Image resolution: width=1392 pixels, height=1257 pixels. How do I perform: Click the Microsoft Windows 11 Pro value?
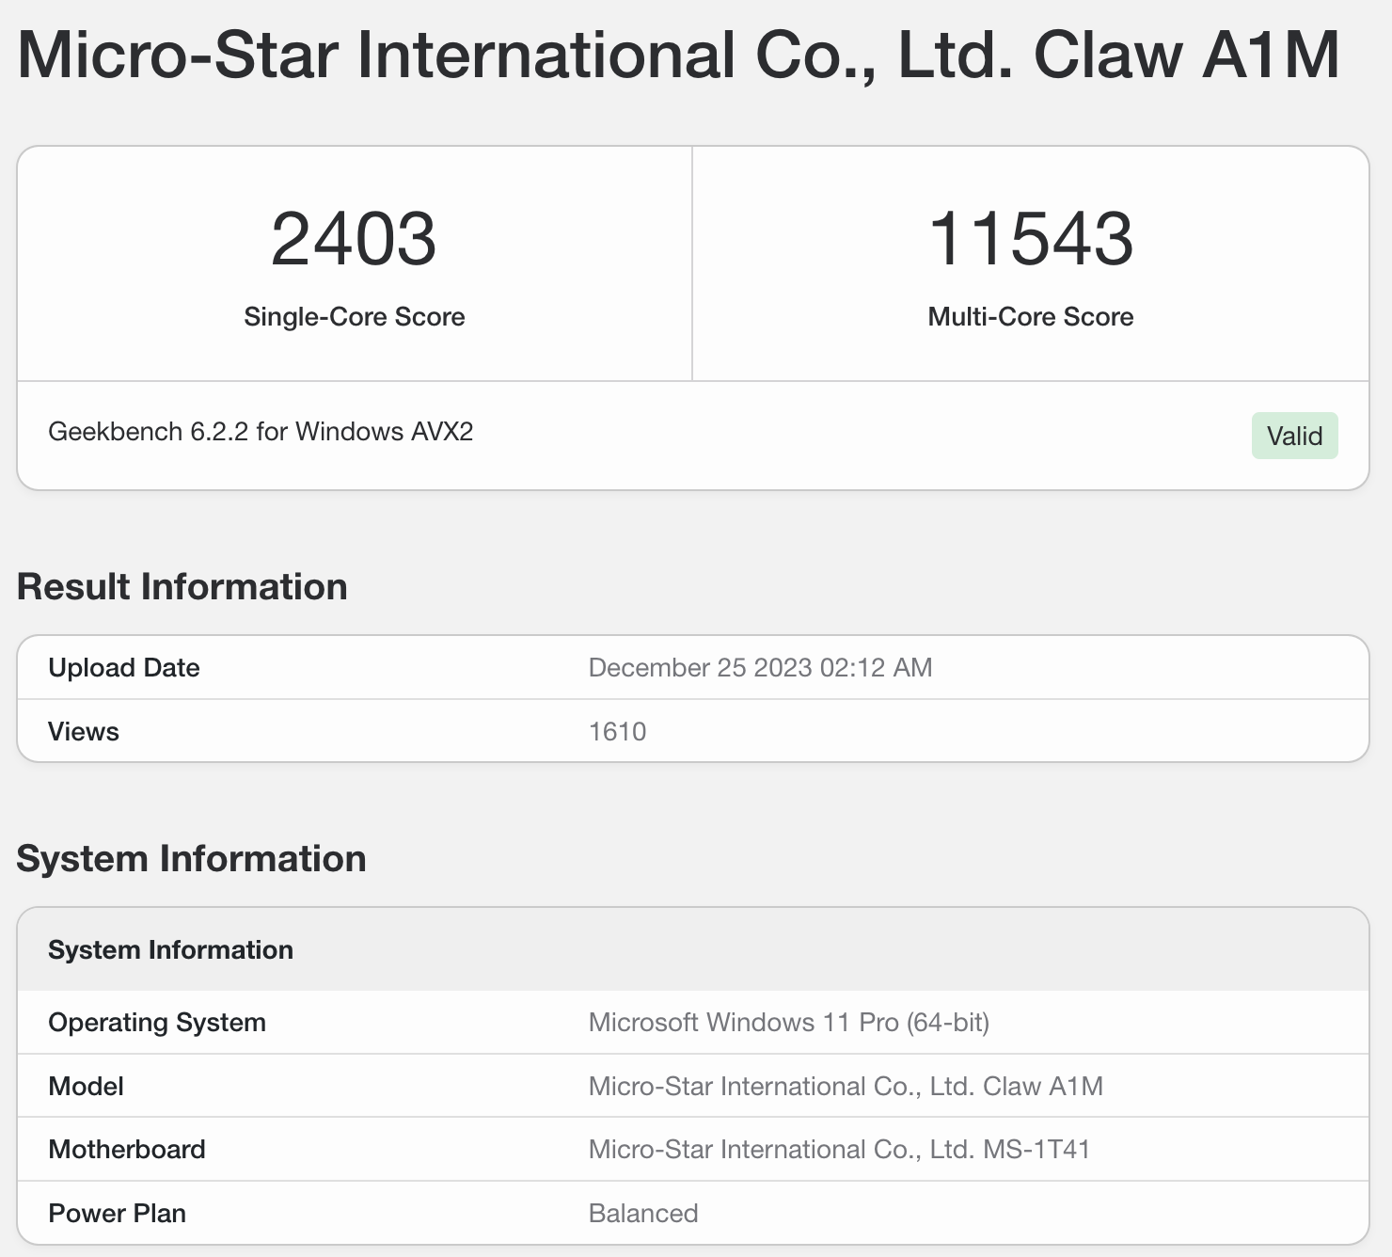tap(788, 1023)
